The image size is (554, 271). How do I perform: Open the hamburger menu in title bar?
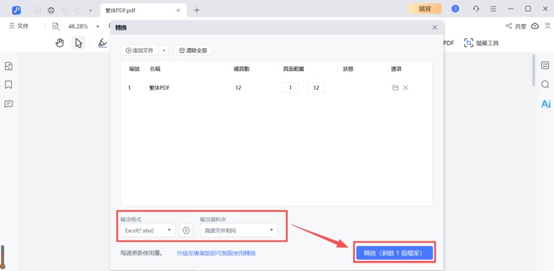coord(493,9)
